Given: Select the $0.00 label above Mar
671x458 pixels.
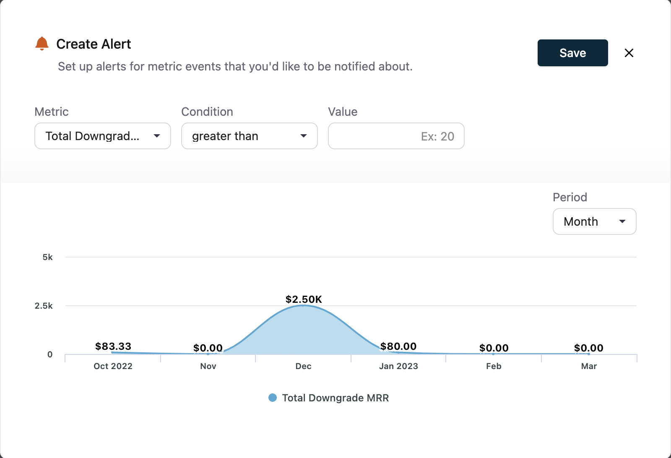Looking at the screenshot, I should (588, 348).
